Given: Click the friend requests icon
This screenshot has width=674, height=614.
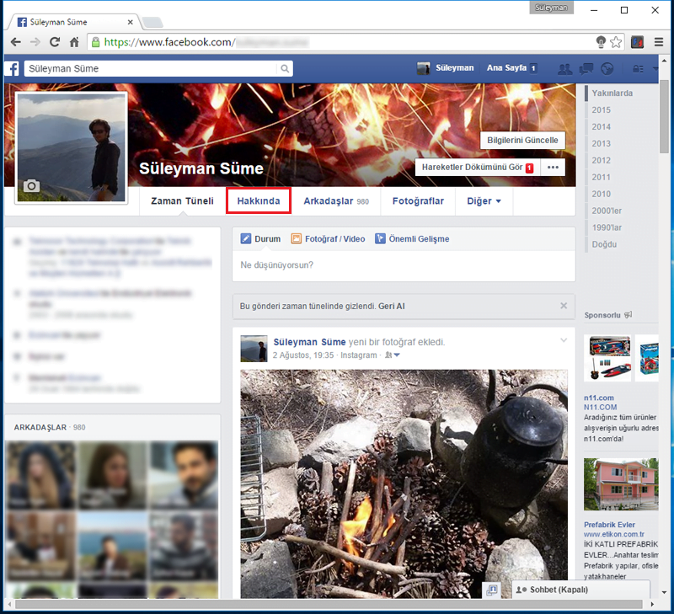Looking at the screenshot, I should click(565, 69).
